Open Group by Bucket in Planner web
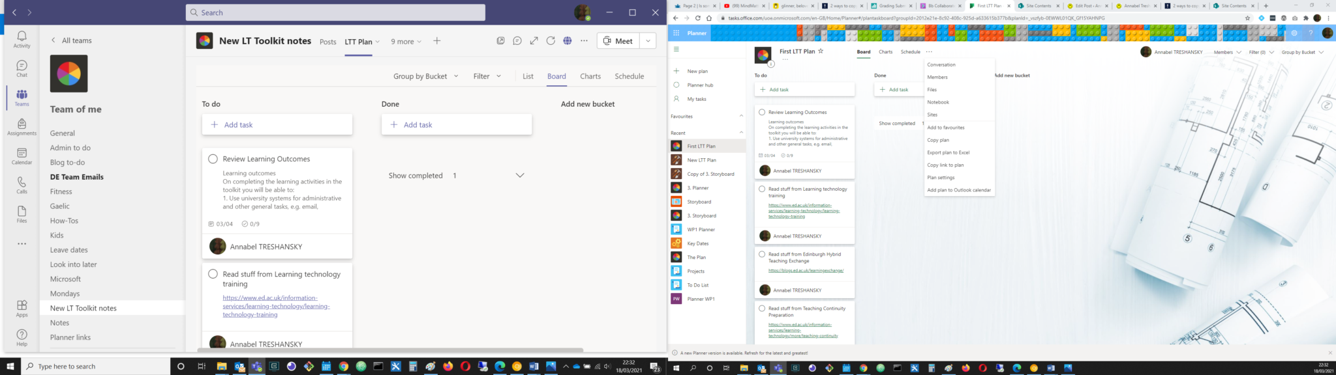 pos(1303,52)
